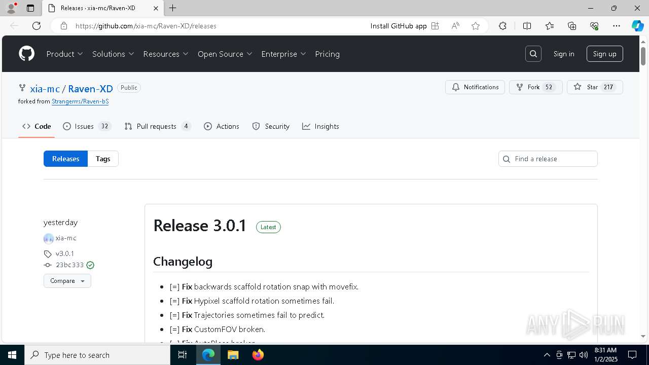
Task: Open Windows Start menu
Action: click(12, 355)
